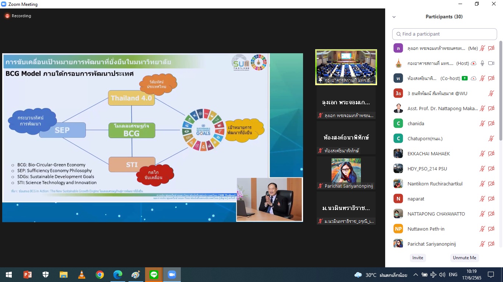
Task: Expand the hidden system tray icons chevron
Action: pos(415,275)
